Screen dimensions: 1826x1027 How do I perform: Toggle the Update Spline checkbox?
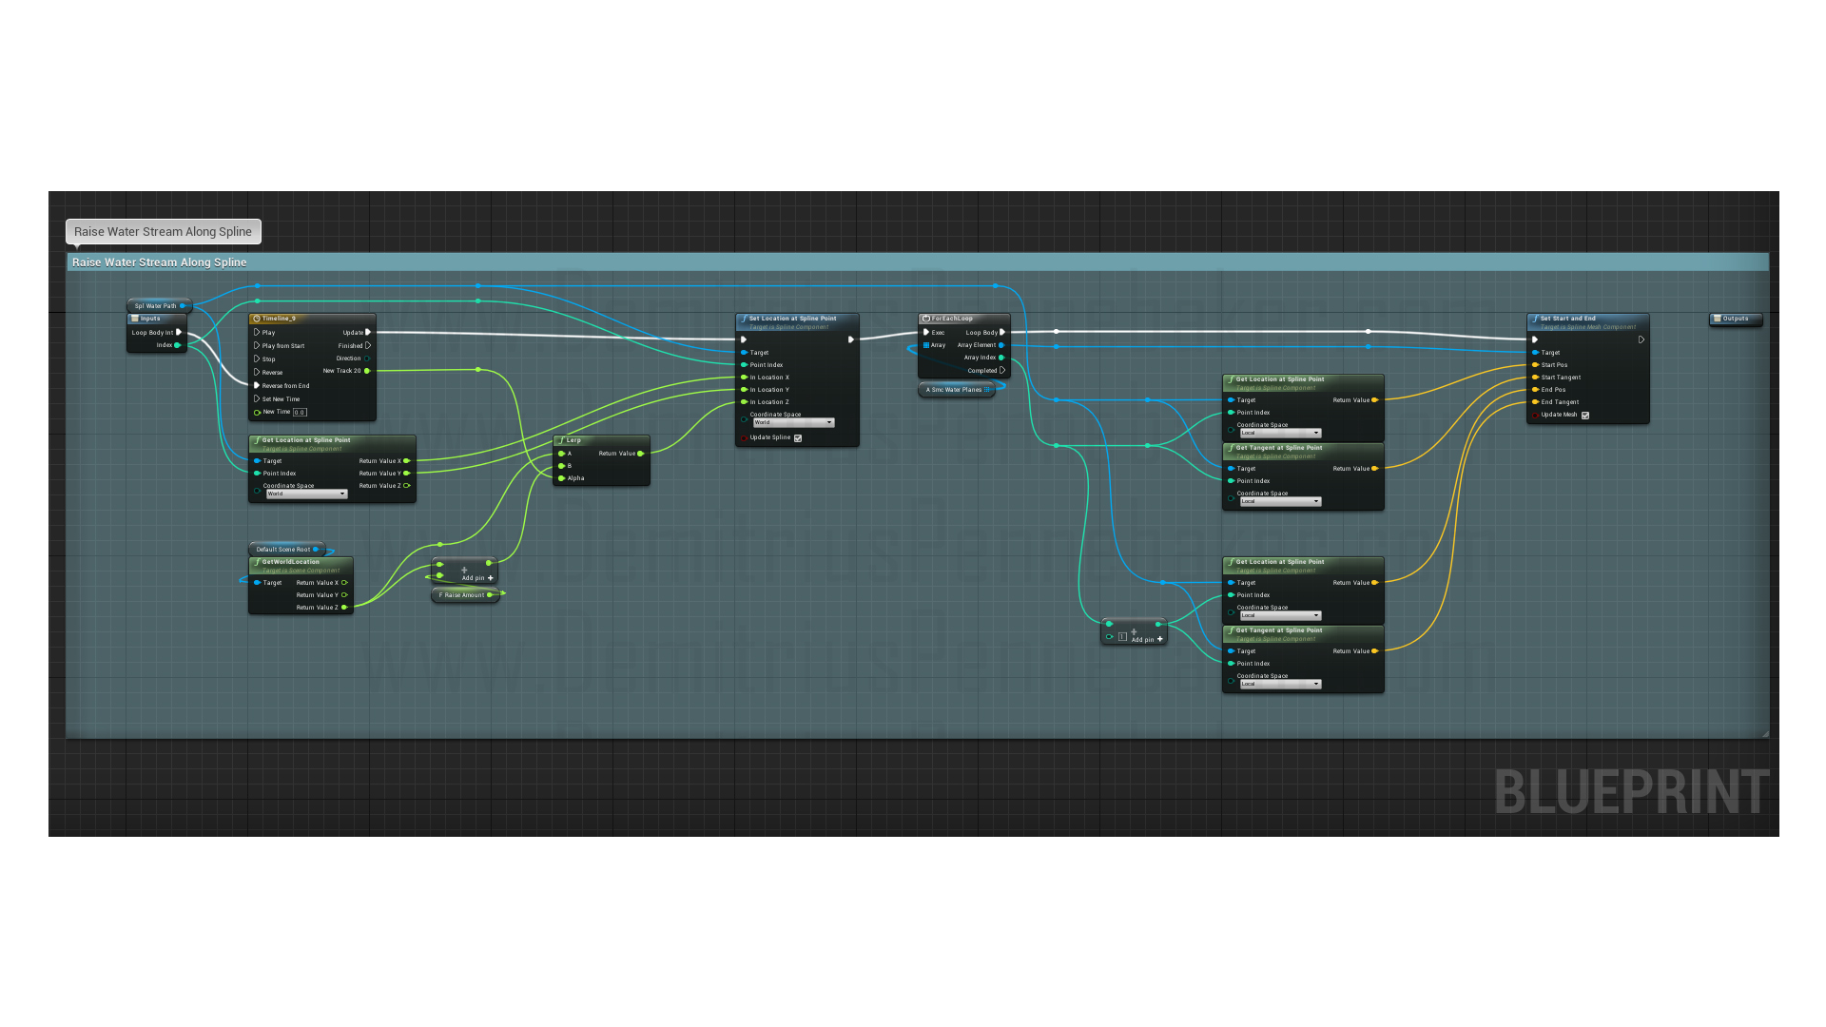798,438
